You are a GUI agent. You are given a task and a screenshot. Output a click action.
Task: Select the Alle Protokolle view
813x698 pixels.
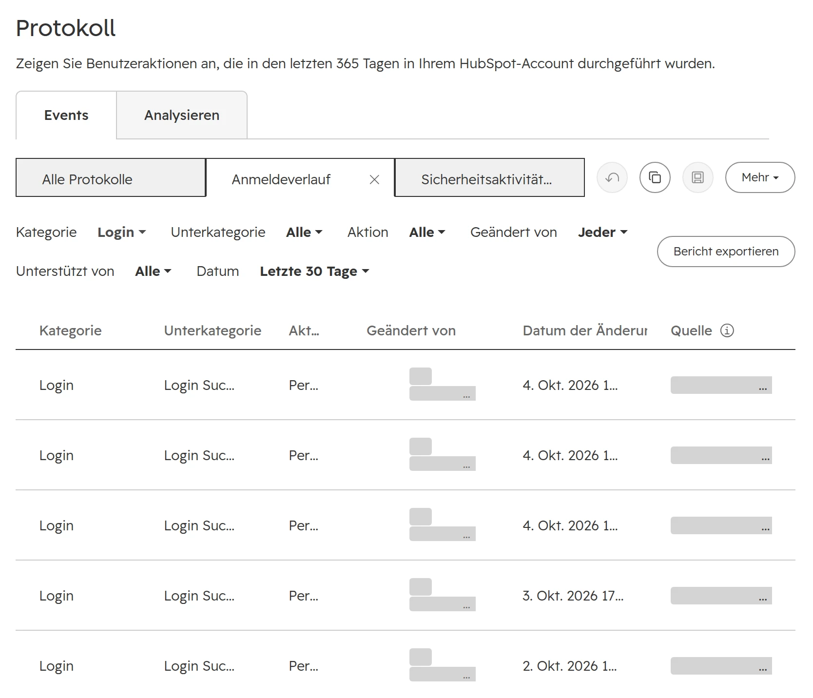(x=111, y=177)
